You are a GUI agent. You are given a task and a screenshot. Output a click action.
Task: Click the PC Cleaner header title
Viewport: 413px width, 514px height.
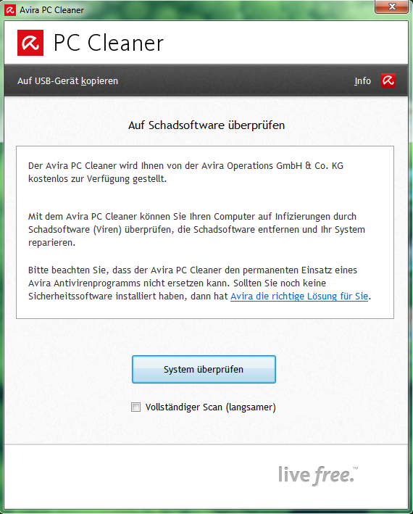click(x=109, y=43)
